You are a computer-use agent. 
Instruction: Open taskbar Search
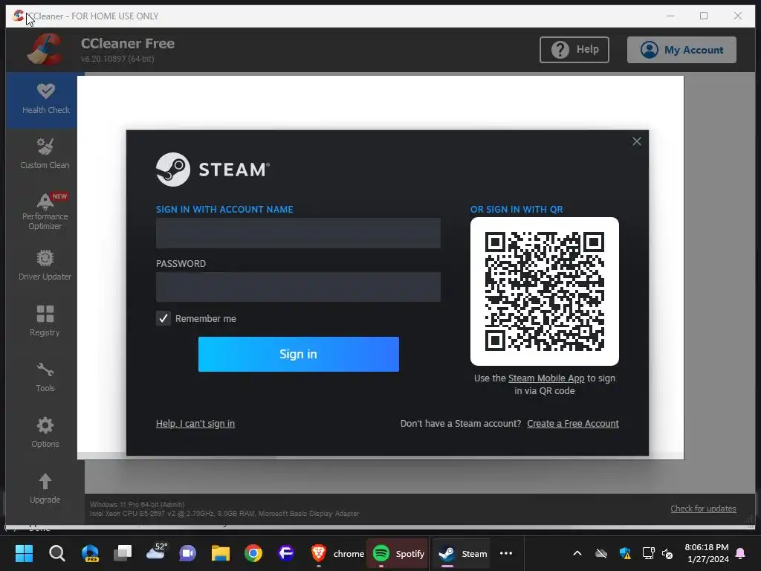point(56,553)
